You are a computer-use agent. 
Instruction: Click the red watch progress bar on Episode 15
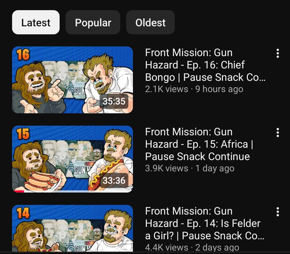[x=19, y=191]
